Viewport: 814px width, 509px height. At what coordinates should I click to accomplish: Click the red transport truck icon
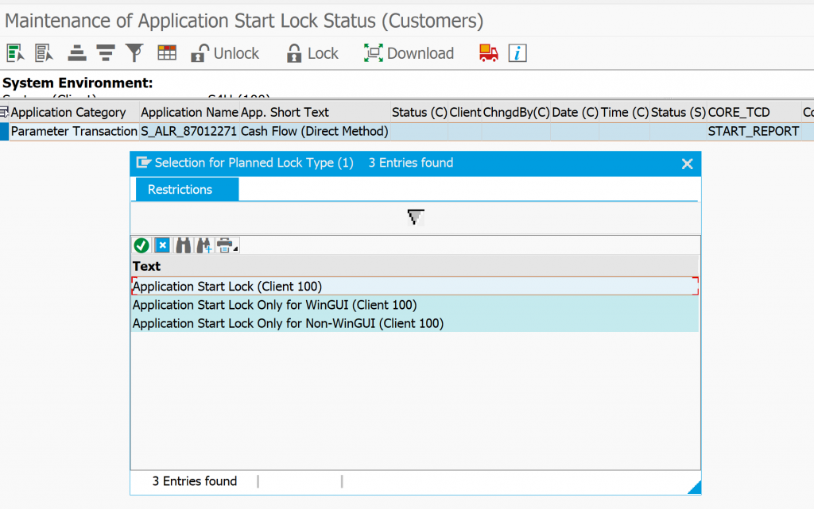[487, 52]
